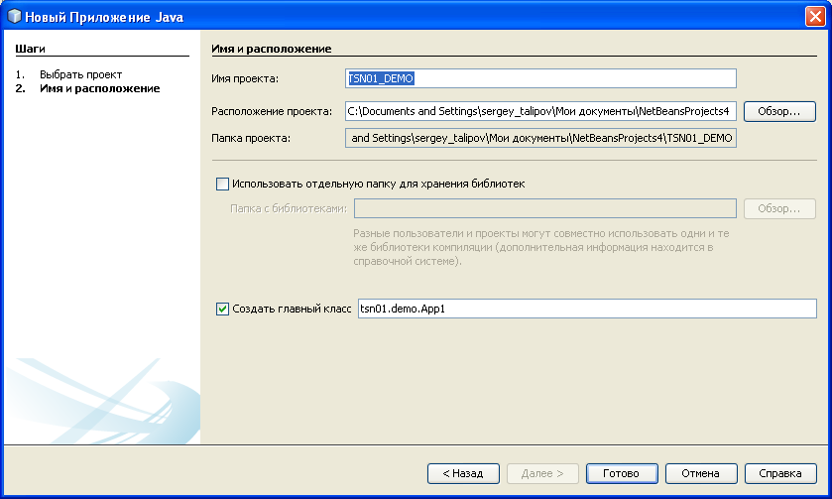Select step 2 Имя и расположение in steps list
The height and width of the screenshot is (499, 832).
point(99,88)
